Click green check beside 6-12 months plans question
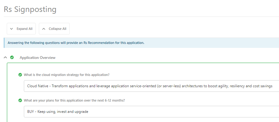Image resolution: width=279 pixels, height=122 pixels. click(x=20, y=100)
